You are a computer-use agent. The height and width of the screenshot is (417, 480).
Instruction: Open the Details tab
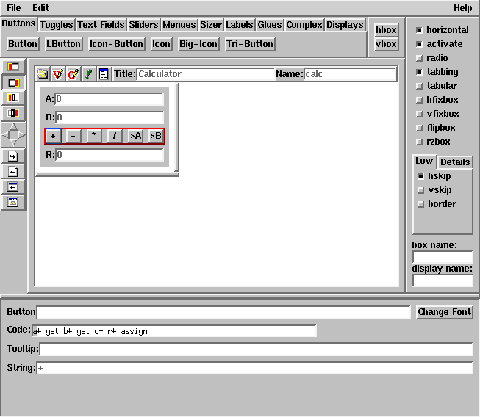[455, 162]
